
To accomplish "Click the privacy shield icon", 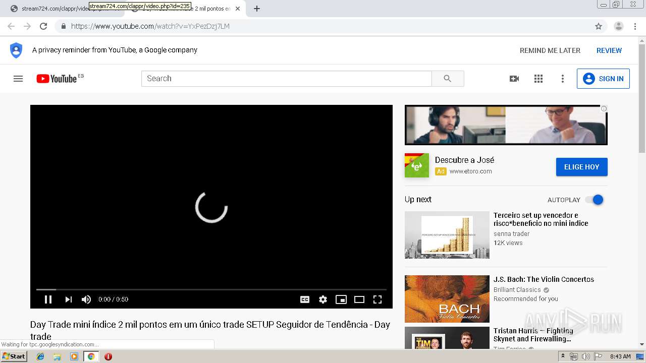I will 16,50.
